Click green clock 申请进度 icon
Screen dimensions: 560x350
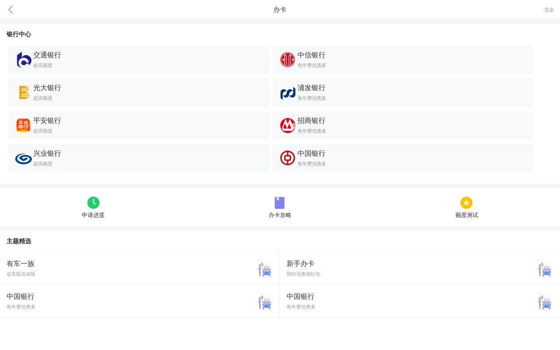[x=93, y=203]
